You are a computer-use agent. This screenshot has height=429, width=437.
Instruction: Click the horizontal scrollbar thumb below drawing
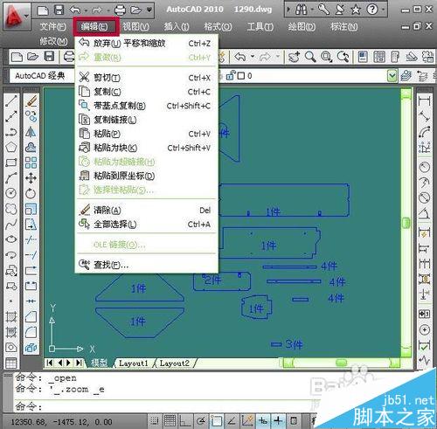[341, 363]
